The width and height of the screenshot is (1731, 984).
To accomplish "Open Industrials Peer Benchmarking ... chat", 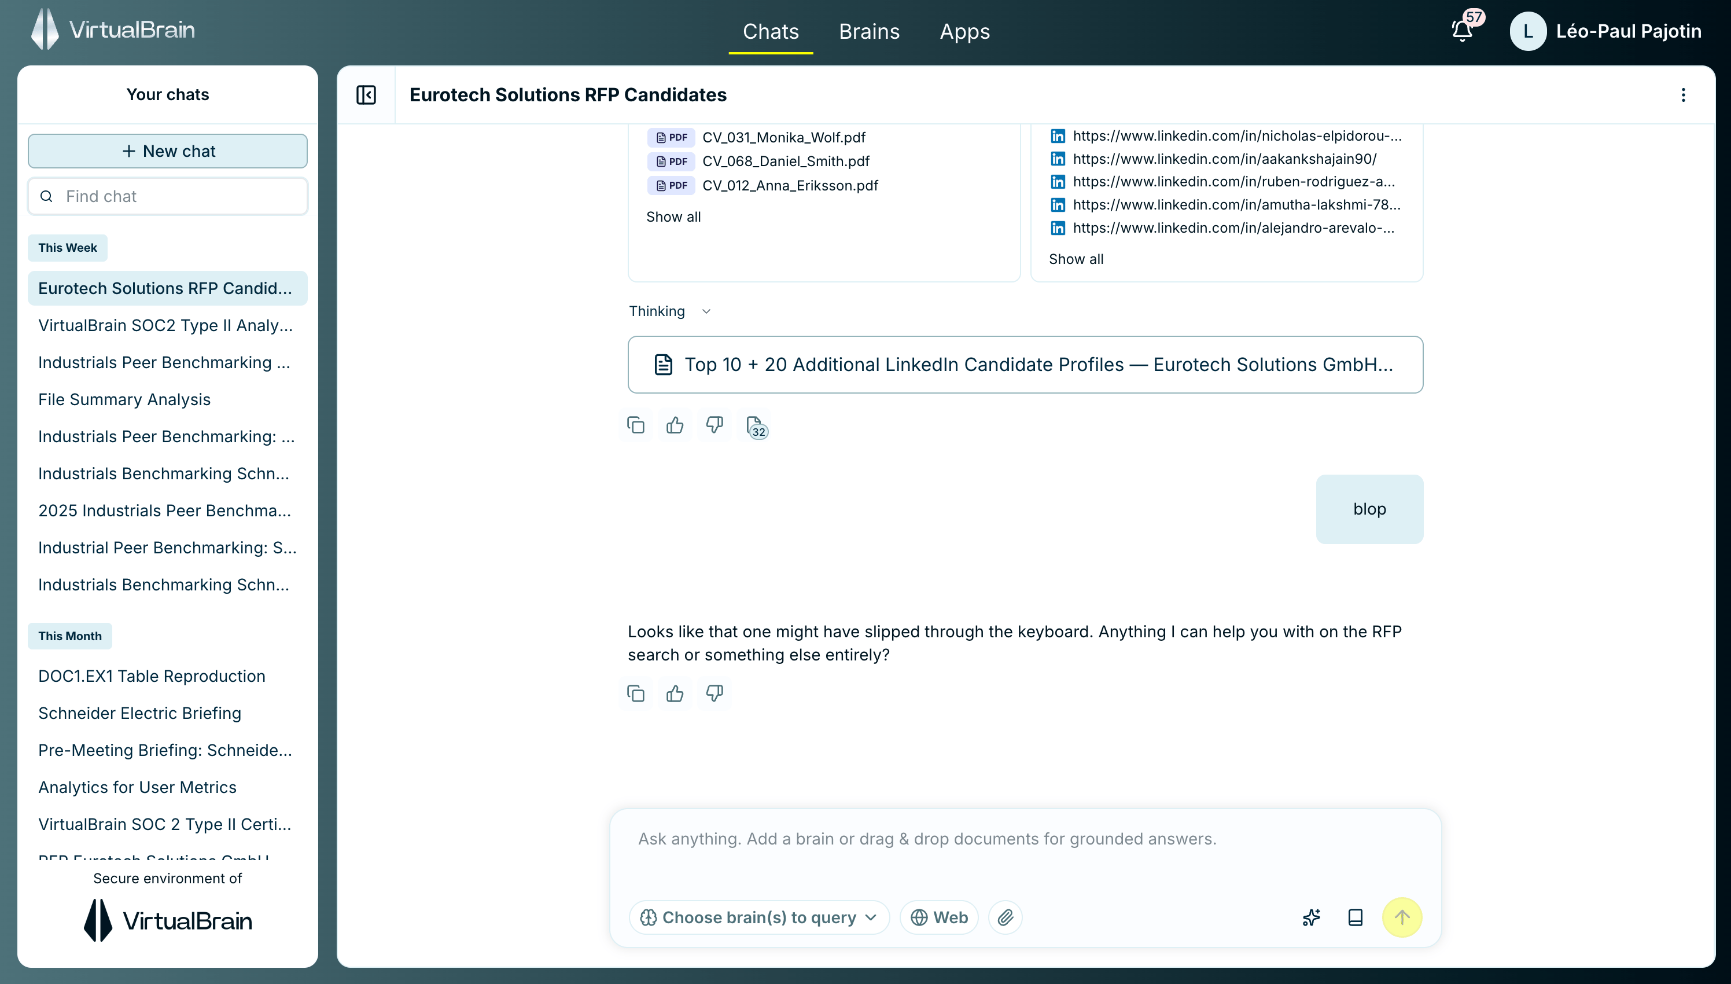I will (168, 362).
